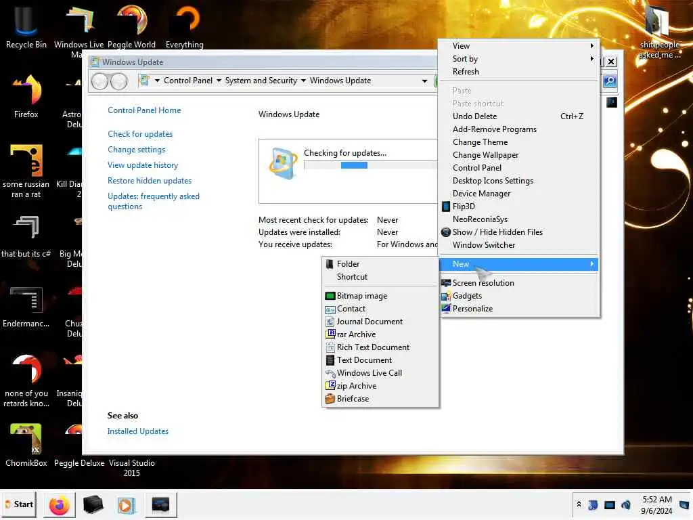Open Window Switcher from the context menu
Screen dimensions: 693x520
(x=518, y=245)
